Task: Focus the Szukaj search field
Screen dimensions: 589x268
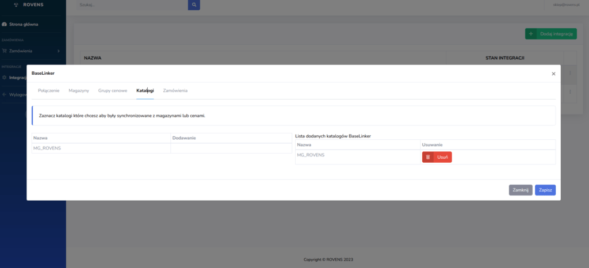Action: click(x=132, y=5)
